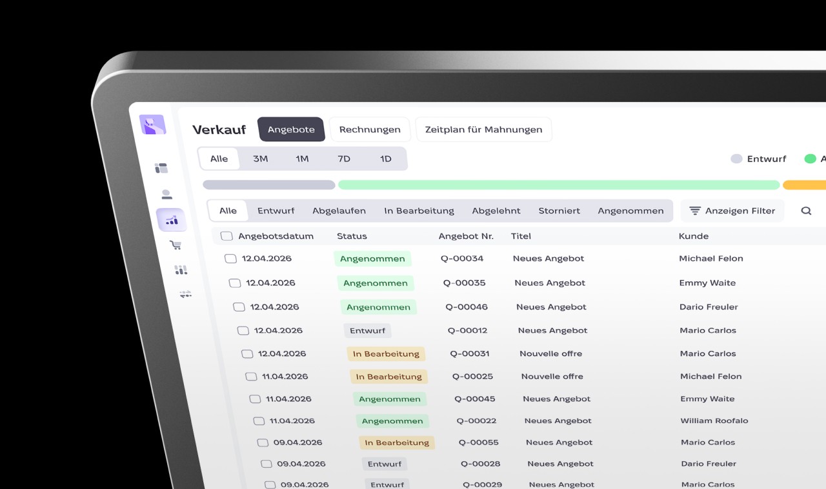
Task: Click customer Emmy Waite in Q-00035 row
Action: point(707,283)
